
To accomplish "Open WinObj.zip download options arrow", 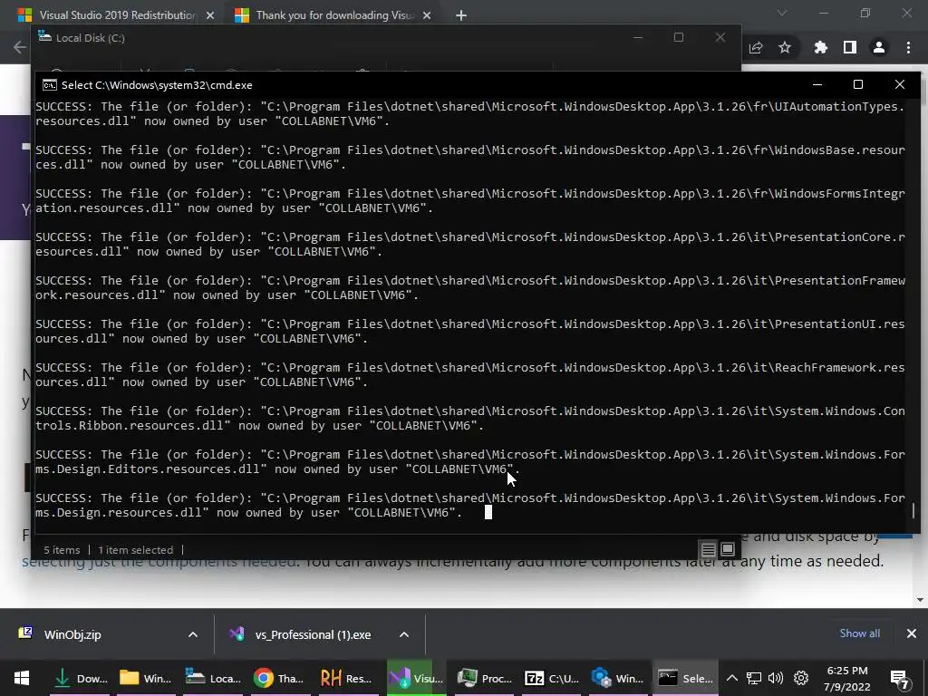I will tap(193, 634).
